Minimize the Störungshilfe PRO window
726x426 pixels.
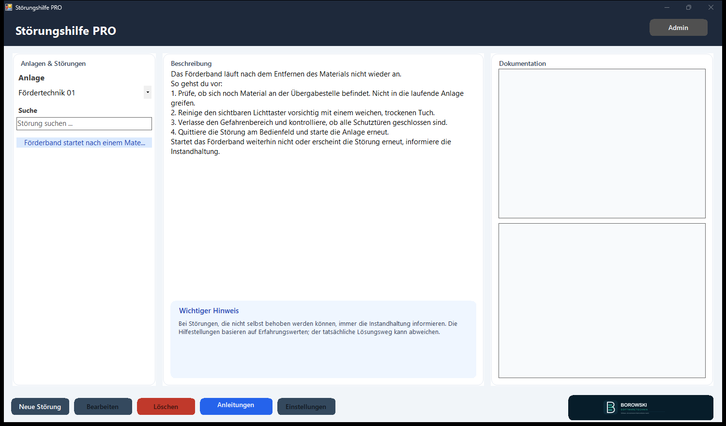[667, 7]
